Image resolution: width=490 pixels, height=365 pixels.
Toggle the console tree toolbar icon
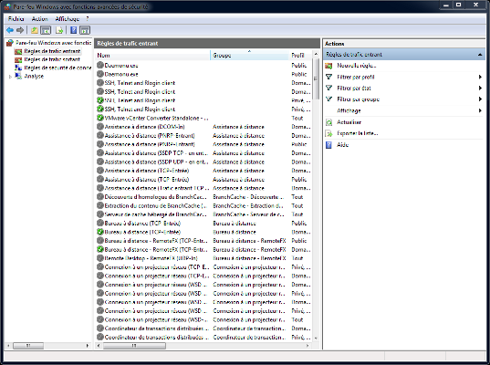46,30
